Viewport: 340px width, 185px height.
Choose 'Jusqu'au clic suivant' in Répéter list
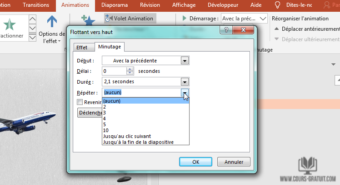[x=126, y=136]
